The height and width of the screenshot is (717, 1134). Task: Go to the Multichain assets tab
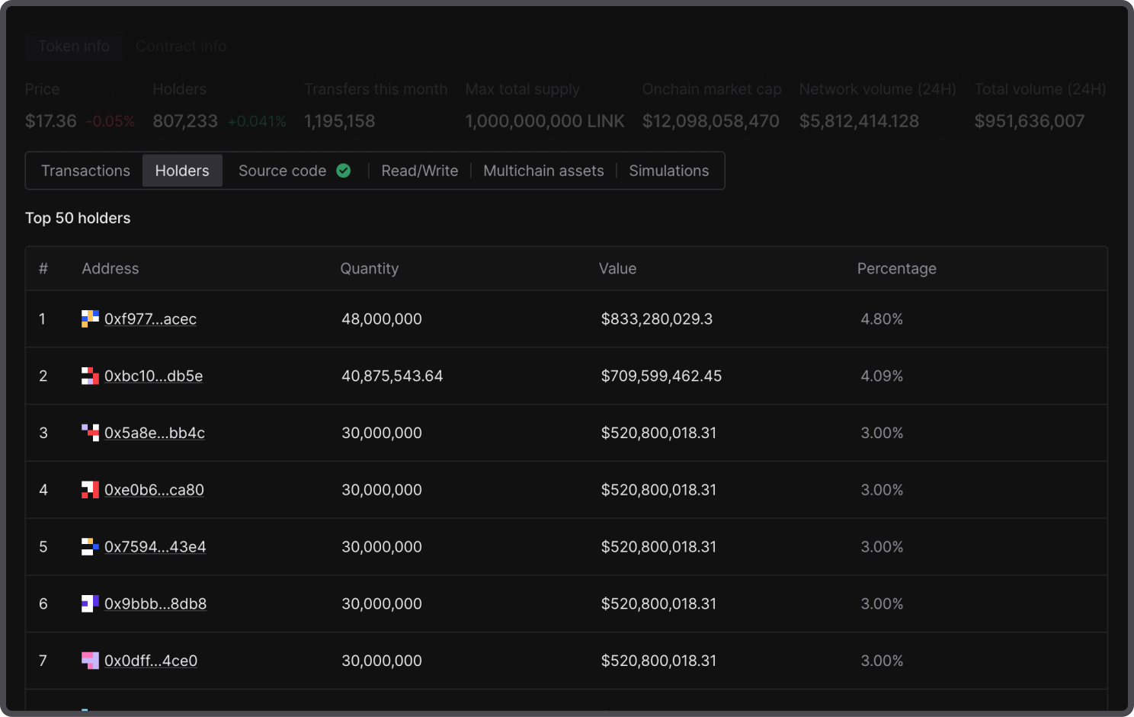pos(543,171)
